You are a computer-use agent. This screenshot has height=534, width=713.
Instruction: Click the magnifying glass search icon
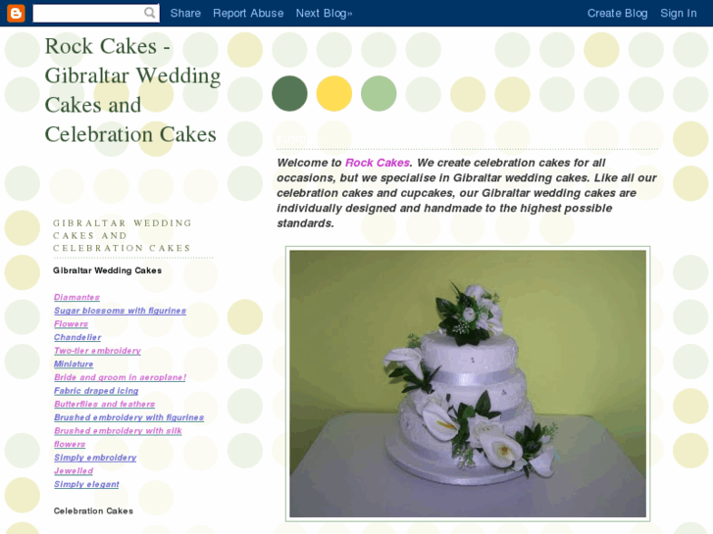pyautogui.click(x=150, y=13)
